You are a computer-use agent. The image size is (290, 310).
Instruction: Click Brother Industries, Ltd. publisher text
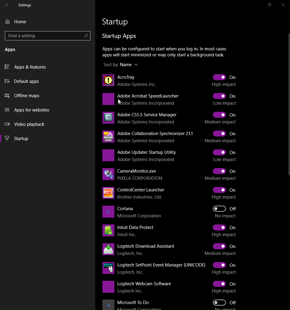(139, 197)
